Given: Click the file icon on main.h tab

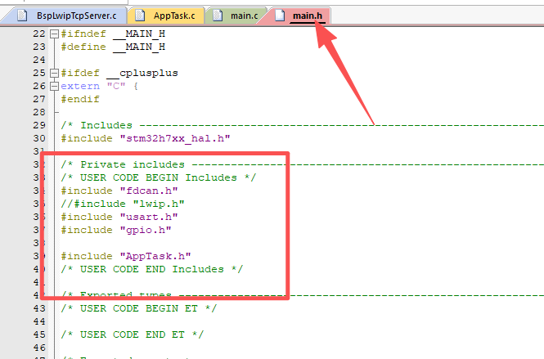Looking at the screenshot, I should coord(280,16).
